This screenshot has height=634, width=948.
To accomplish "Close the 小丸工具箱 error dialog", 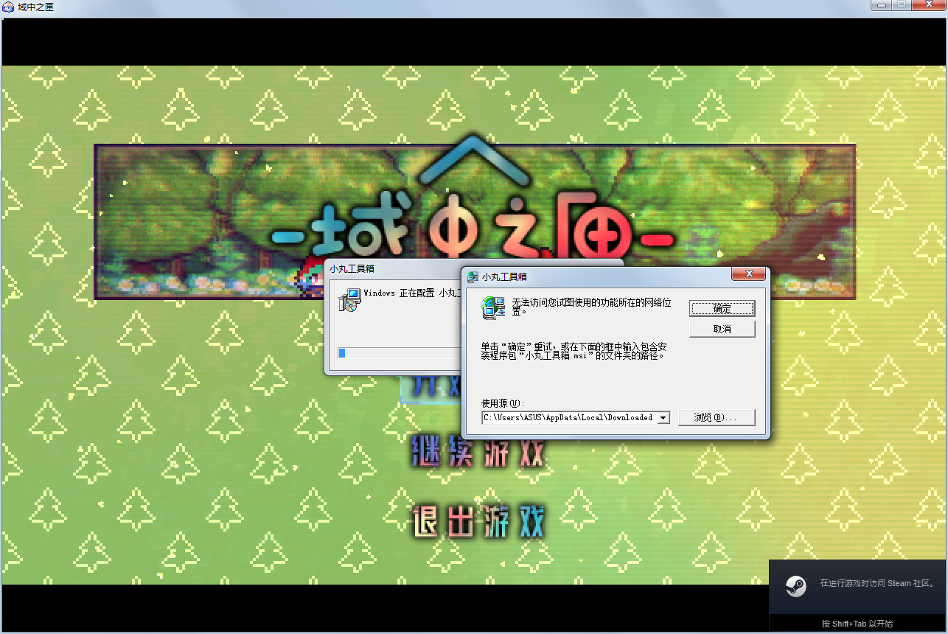I will click(749, 274).
